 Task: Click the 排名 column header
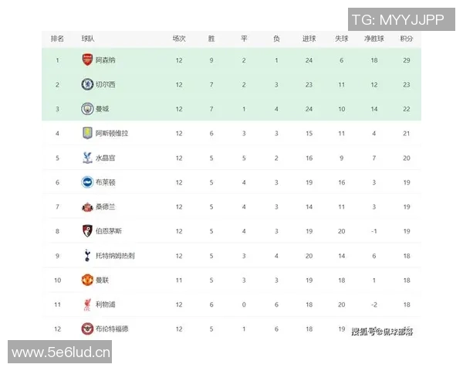(57, 39)
